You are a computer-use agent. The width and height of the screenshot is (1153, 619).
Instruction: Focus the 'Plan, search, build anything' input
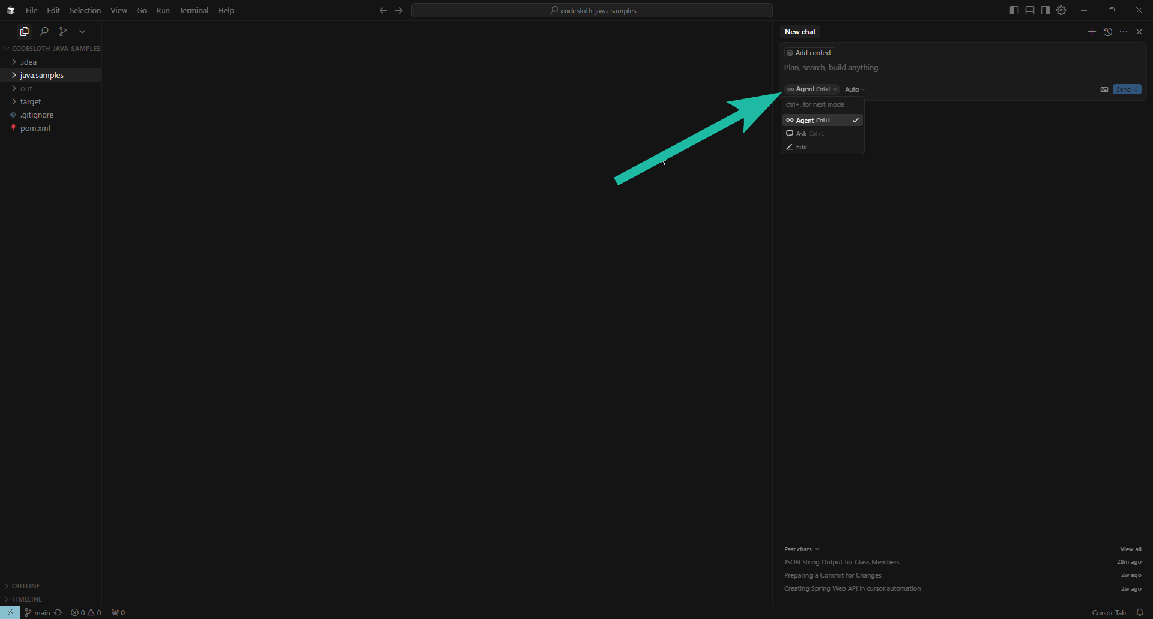click(963, 68)
